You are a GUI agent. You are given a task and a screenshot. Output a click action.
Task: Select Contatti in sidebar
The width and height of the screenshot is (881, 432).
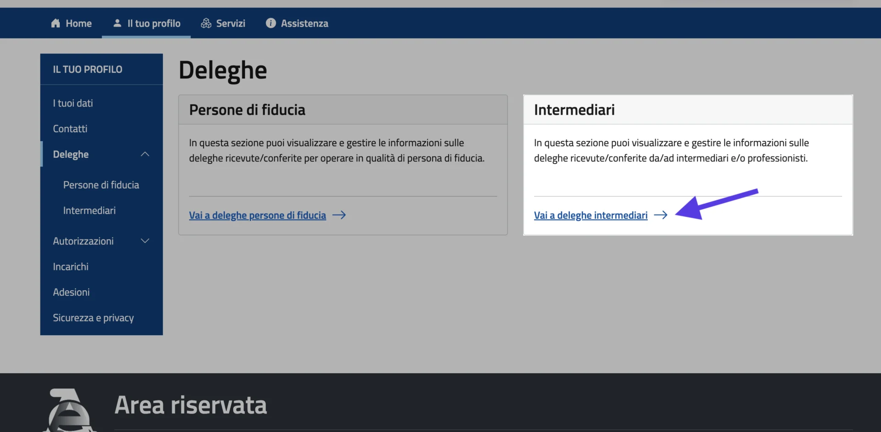click(x=70, y=129)
